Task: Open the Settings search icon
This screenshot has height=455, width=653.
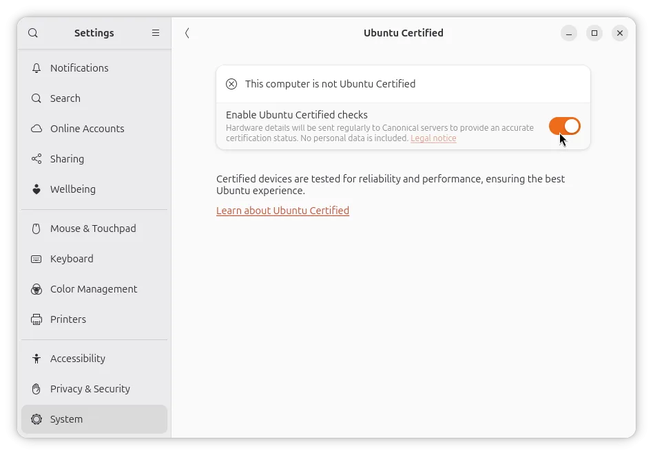Action: coord(33,33)
